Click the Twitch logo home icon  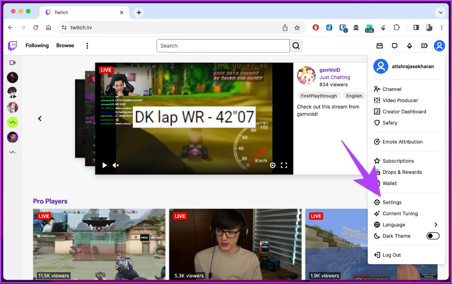click(12, 46)
